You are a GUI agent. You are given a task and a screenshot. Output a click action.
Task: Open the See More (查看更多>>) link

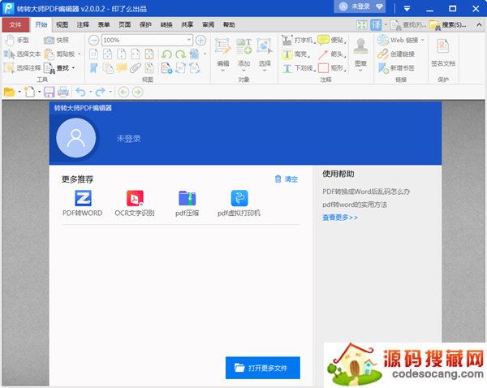(x=340, y=218)
